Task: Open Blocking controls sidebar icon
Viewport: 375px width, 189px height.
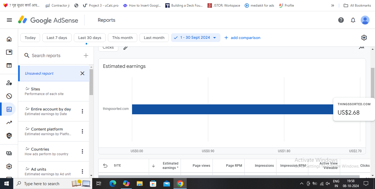Action: [9, 96]
